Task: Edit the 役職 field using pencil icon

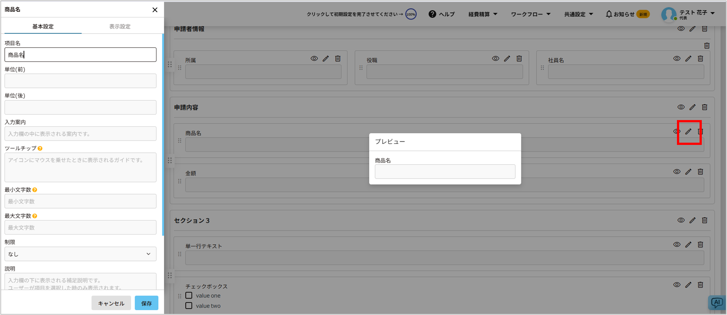Action: (507, 59)
